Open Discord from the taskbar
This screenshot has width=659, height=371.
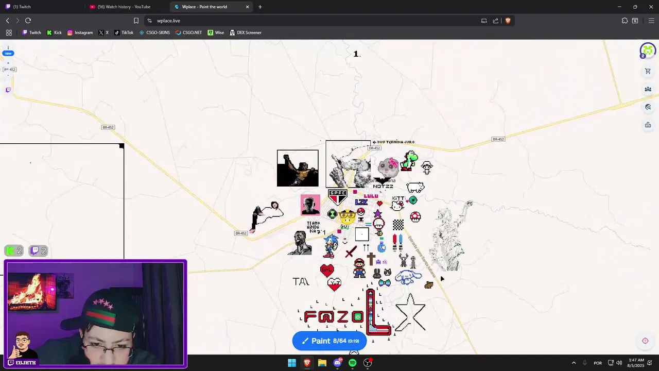click(337, 363)
